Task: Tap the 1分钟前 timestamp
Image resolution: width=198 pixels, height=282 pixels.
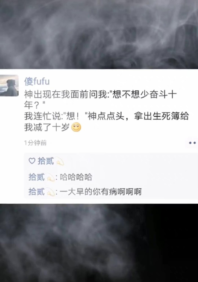Action: point(35,143)
